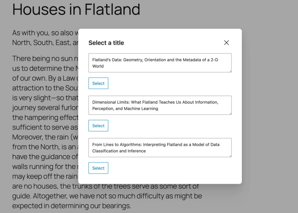
Task: Click the Houses in Flatland page heading
Action: [x=76, y=9]
